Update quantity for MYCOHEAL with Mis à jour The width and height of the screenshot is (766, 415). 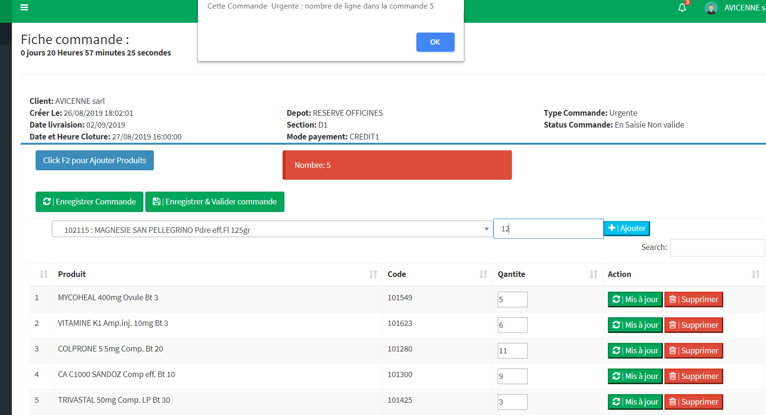pos(635,299)
